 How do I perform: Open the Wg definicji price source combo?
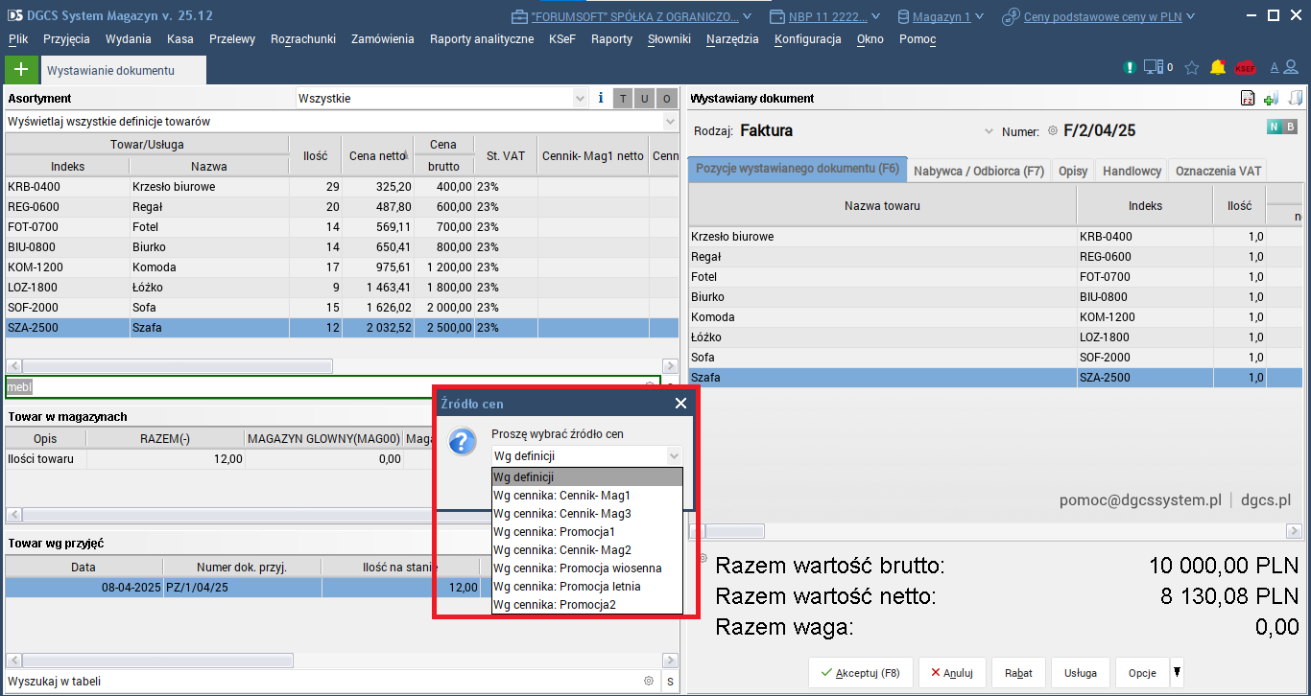coord(586,456)
